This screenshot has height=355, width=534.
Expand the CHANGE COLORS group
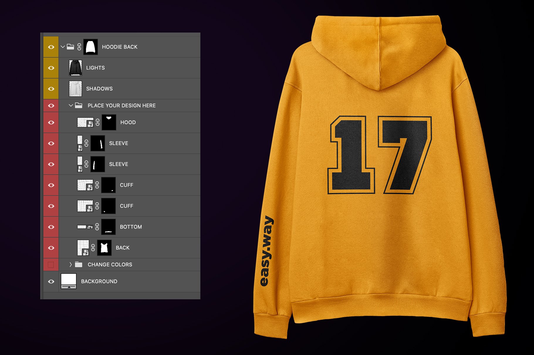coord(71,264)
